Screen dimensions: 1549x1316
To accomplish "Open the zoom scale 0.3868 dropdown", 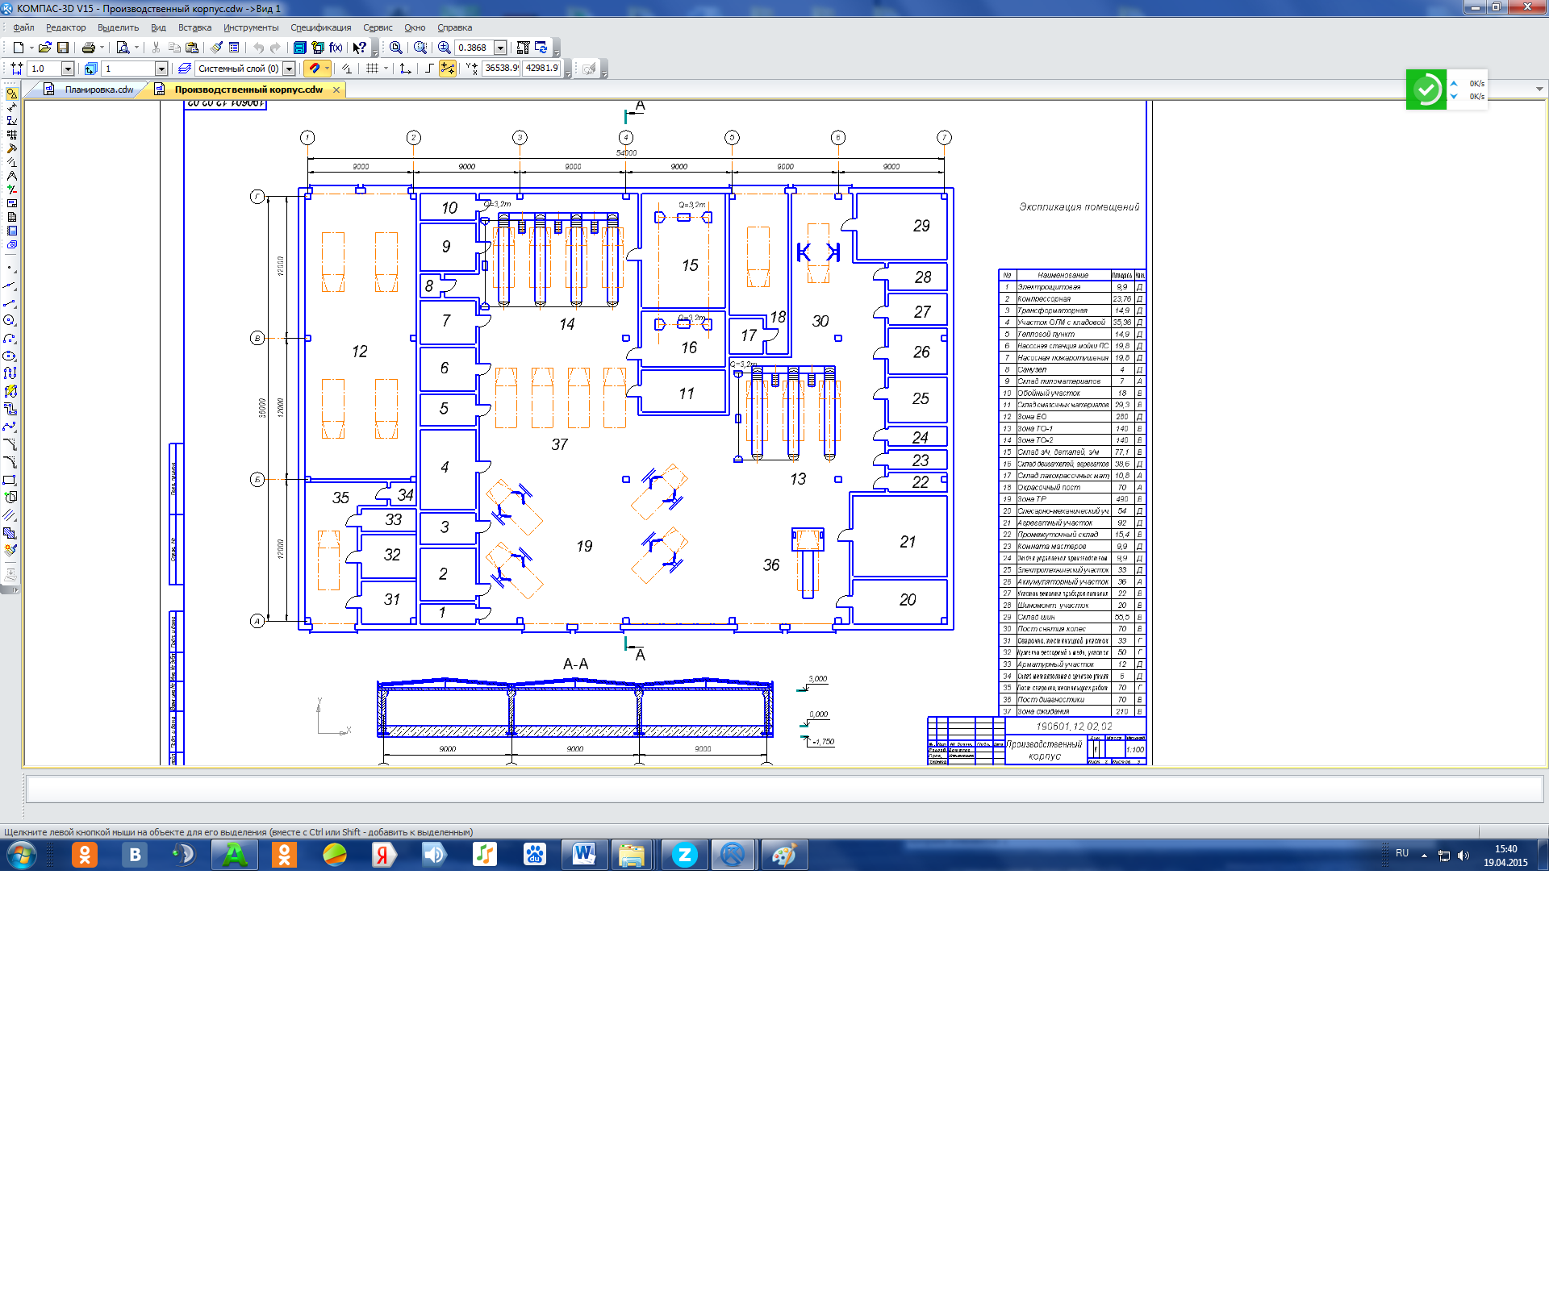I will (500, 48).
